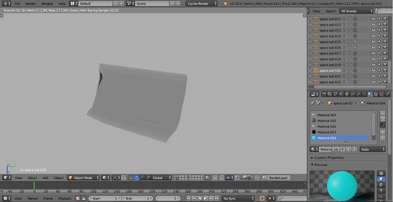Open the Render menu
393x202 pixels.
pyautogui.click(x=30, y=3)
